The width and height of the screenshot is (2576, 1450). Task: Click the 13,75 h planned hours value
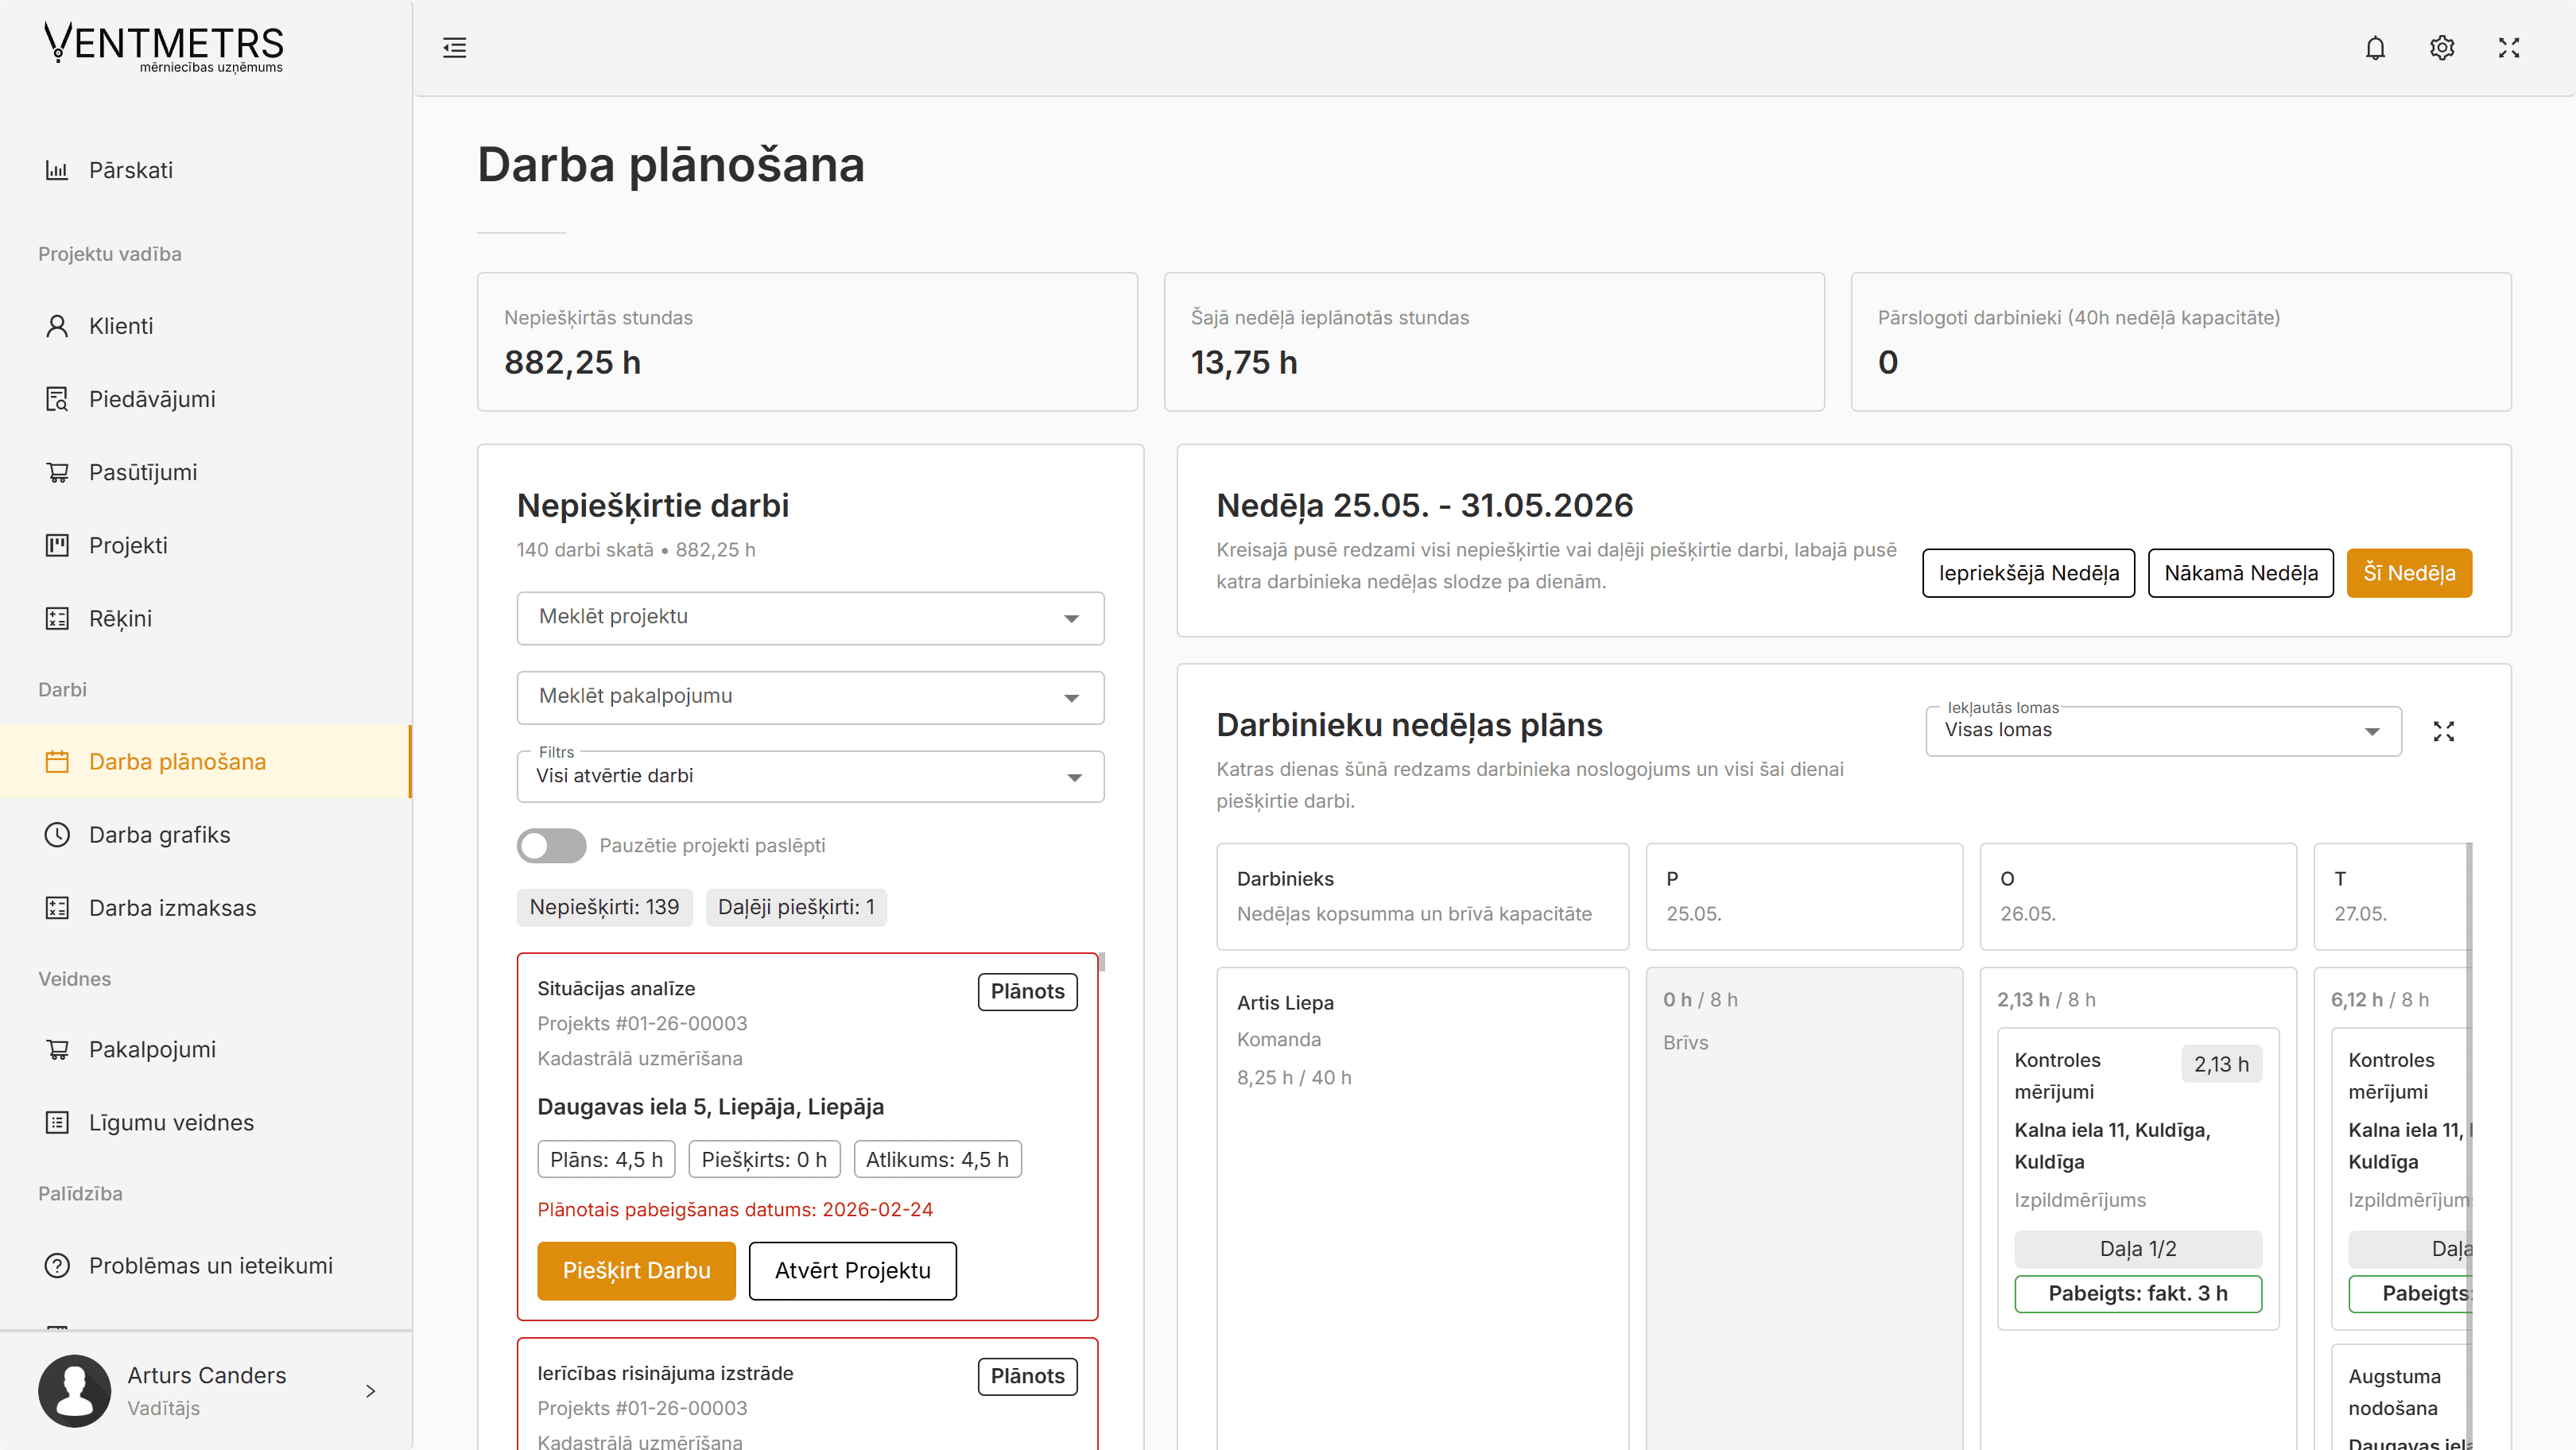click(1244, 362)
